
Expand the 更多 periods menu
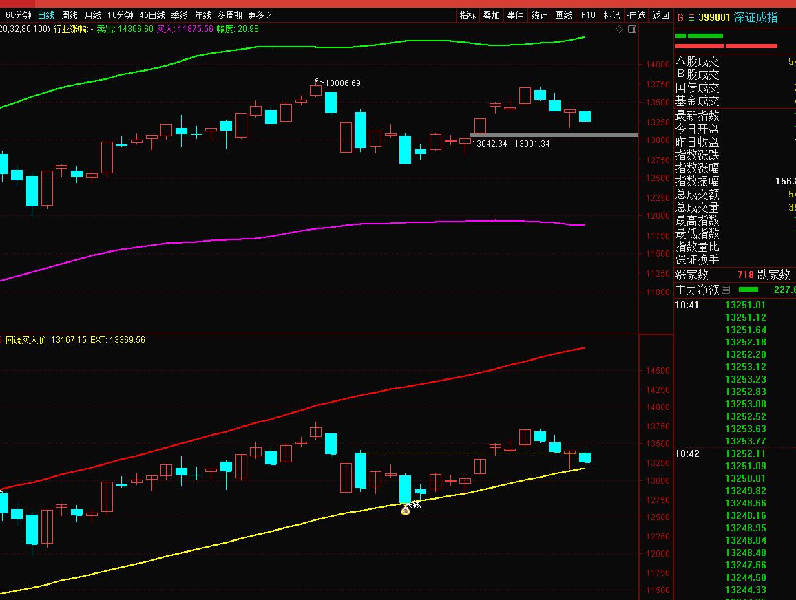(259, 15)
